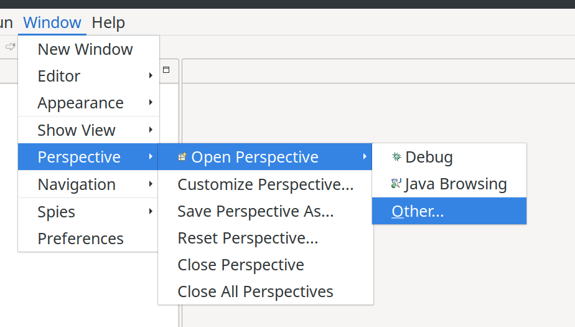
Task: Select Customize Perspective... entry
Action: (266, 184)
